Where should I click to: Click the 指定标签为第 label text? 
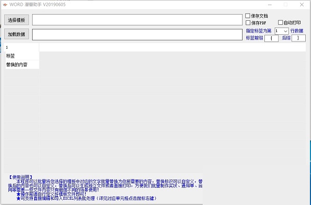coord(259,31)
